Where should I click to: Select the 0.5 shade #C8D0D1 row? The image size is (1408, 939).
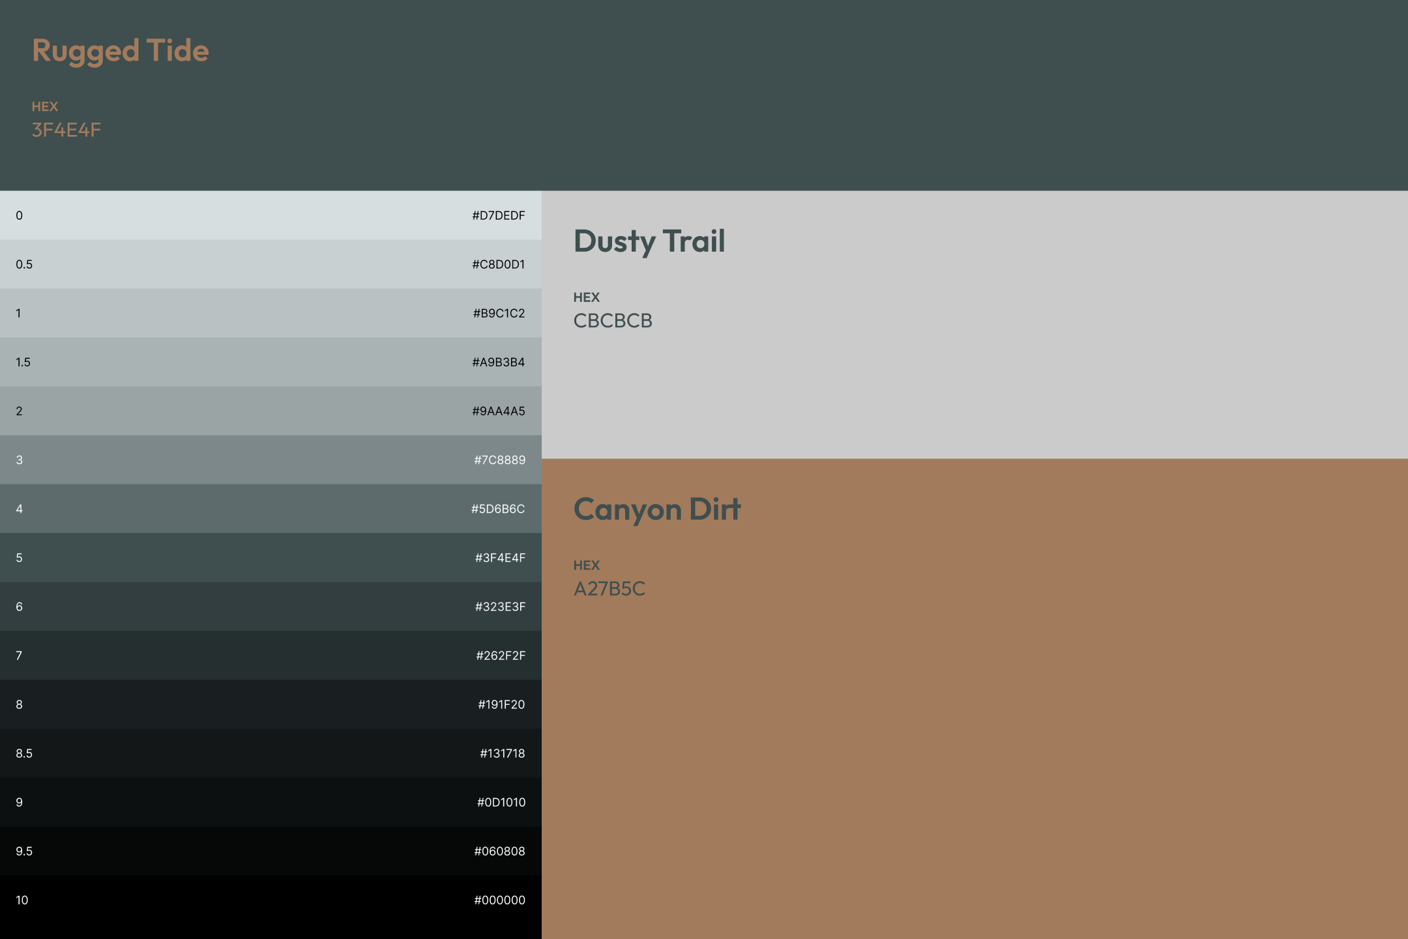pos(271,264)
